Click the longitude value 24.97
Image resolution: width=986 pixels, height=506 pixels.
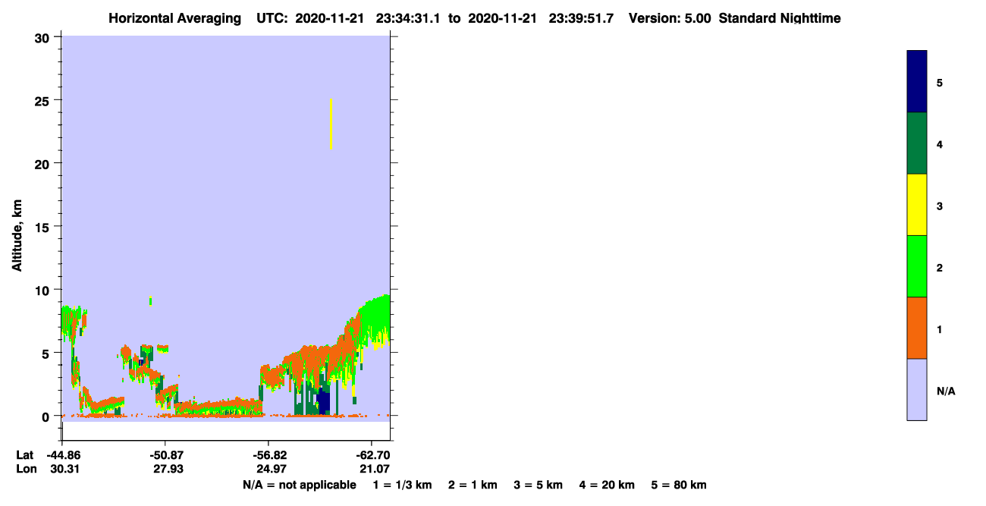tap(270, 469)
